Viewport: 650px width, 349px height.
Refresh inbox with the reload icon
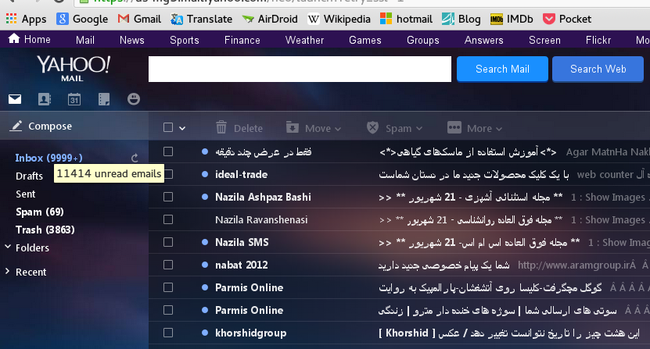coord(135,158)
